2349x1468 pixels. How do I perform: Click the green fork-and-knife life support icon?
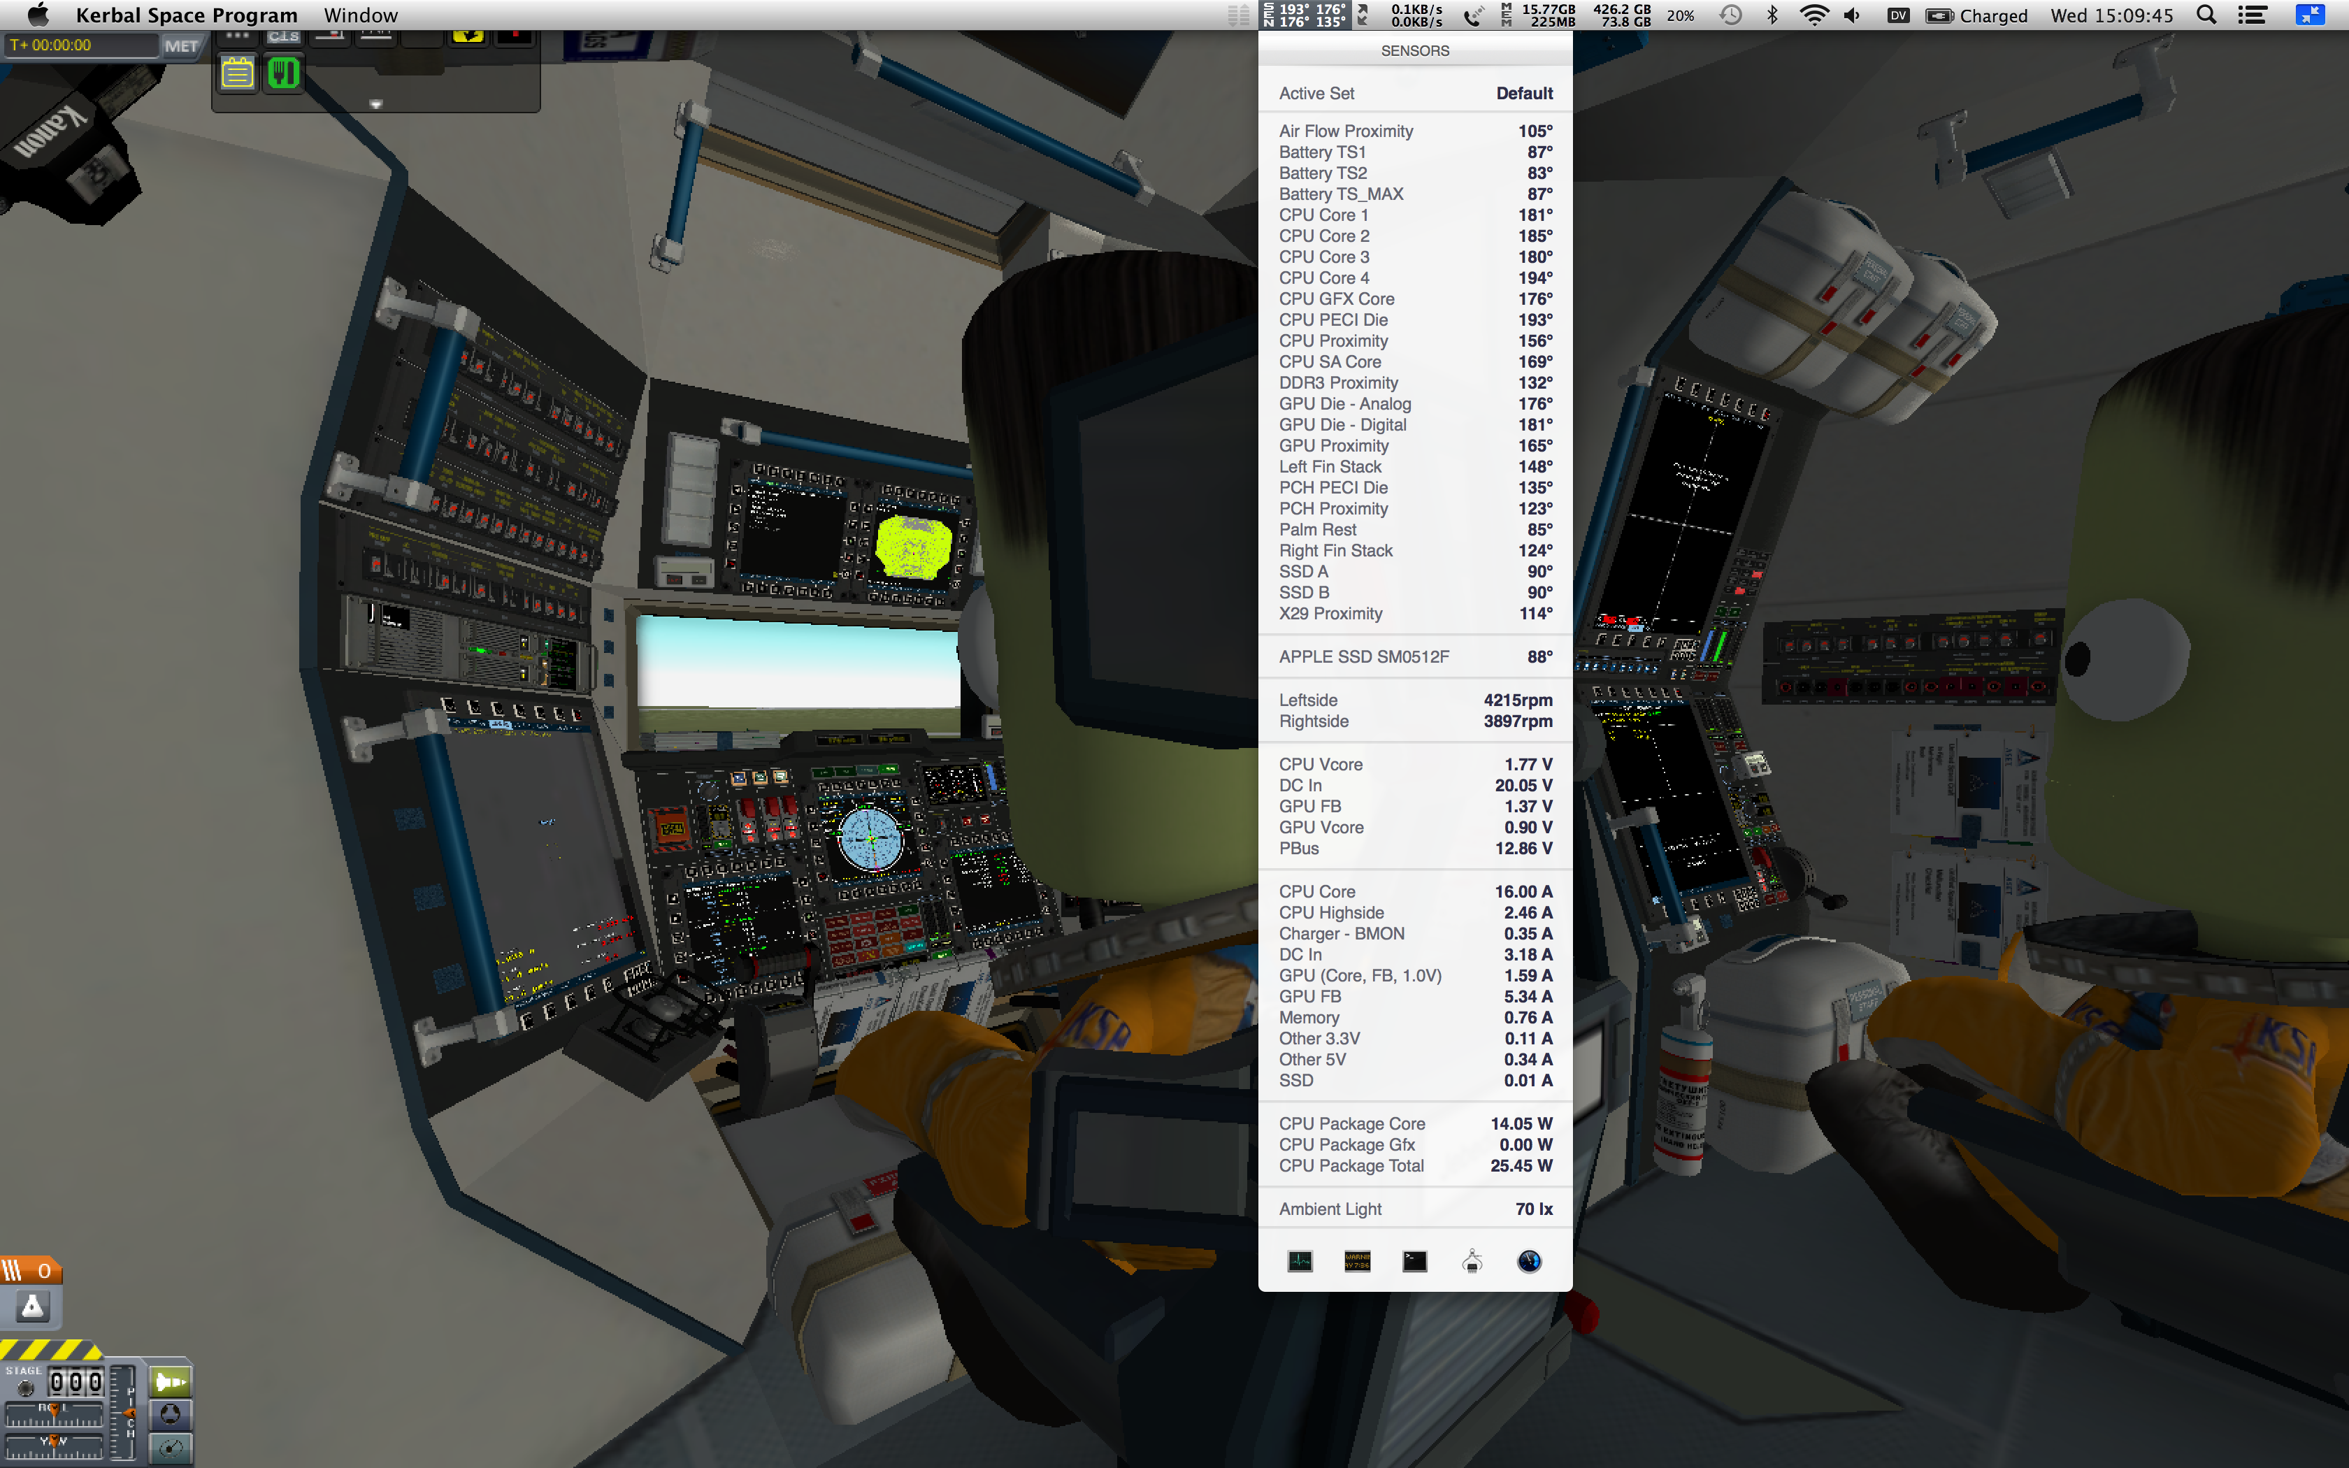point(283,74)
